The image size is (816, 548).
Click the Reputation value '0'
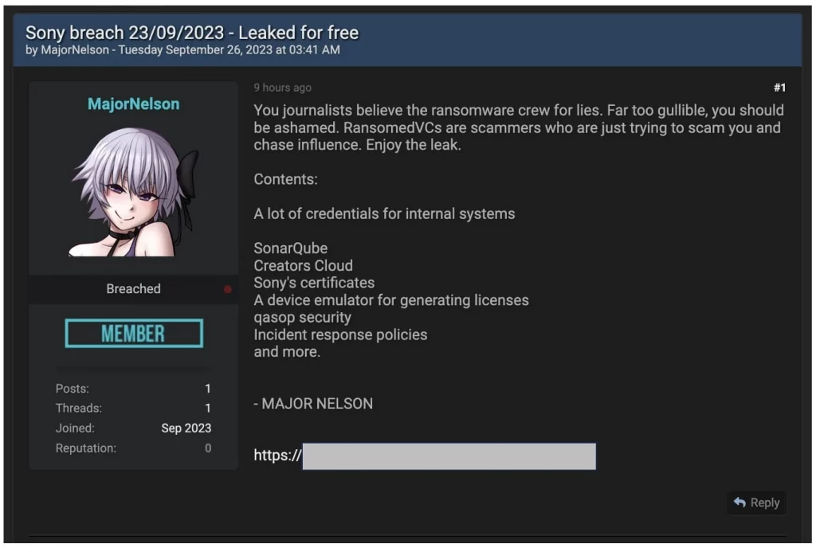[207, 448]
